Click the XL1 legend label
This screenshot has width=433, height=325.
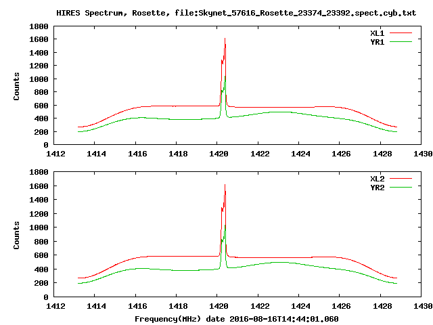coord(378,33)
